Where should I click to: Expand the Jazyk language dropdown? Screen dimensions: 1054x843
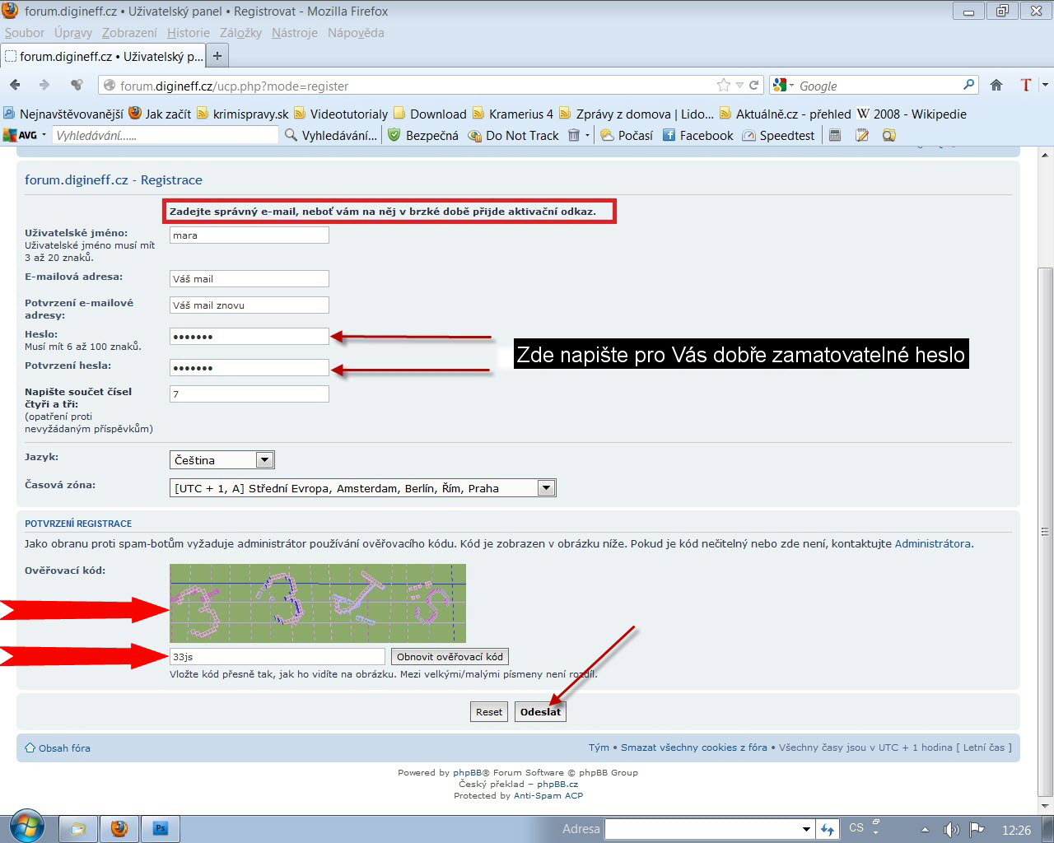click(x=264, y=460)
